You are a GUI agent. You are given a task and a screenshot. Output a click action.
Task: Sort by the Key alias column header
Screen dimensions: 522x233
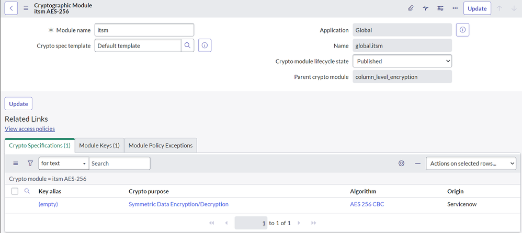(50, 191)
